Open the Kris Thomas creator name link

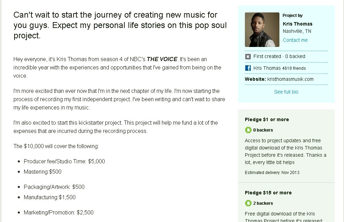click(x=297, y=24)
